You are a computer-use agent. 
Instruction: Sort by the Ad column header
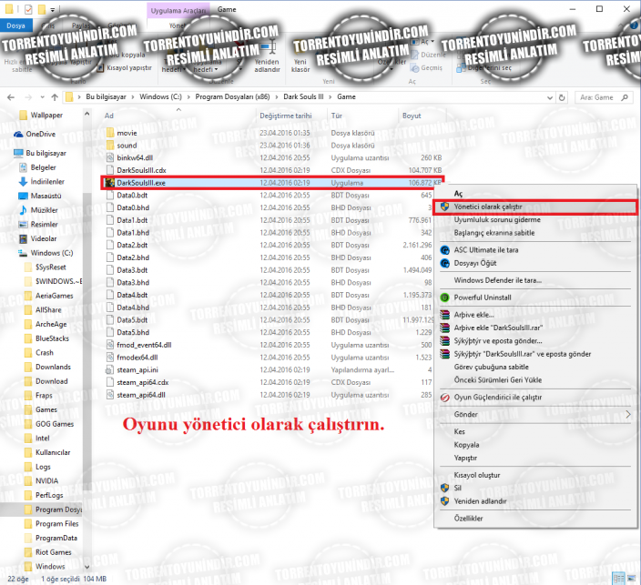108,116
